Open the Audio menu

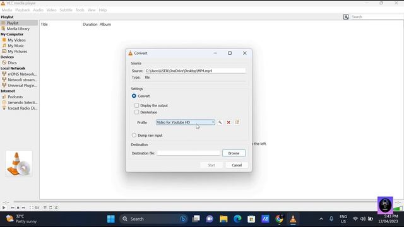click(38, 10)
